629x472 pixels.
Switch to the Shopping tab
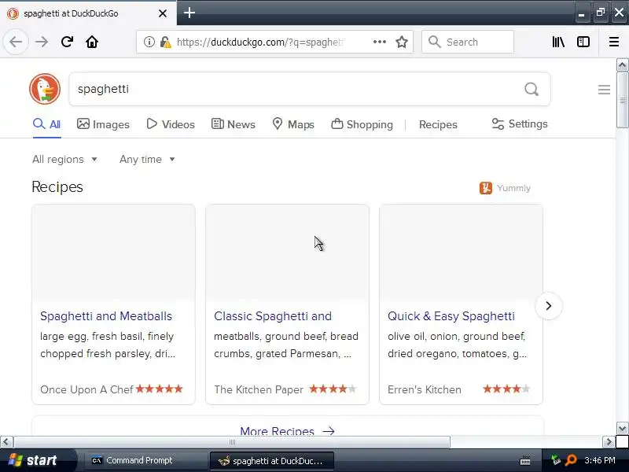tap(362, 124)
